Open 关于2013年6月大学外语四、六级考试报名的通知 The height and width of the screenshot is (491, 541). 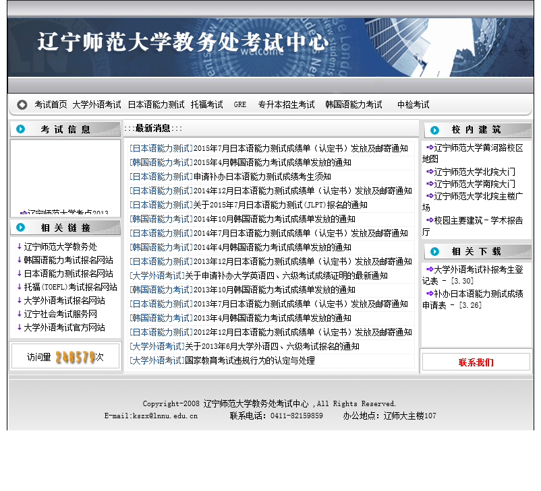point(273,346)
